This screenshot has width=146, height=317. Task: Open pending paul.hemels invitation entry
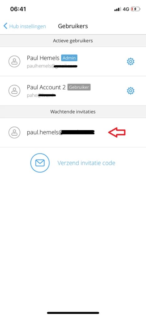click(x=73, y=132)
